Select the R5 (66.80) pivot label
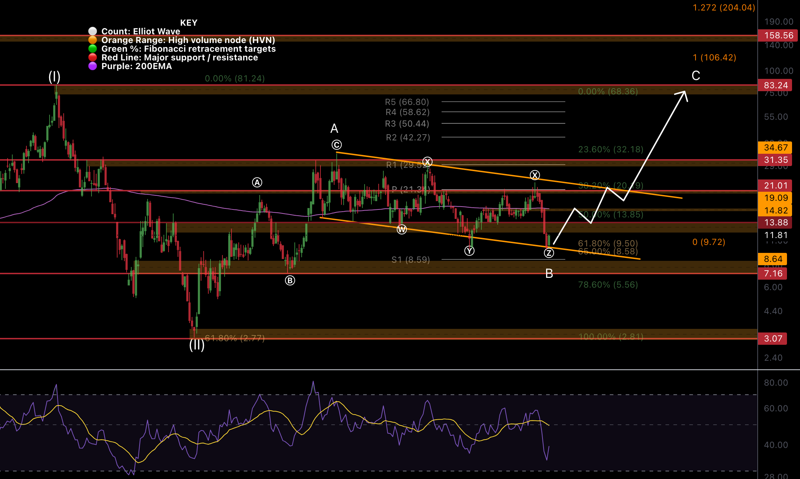The height and width of the screenshot is (479, 800). (406, 102)
